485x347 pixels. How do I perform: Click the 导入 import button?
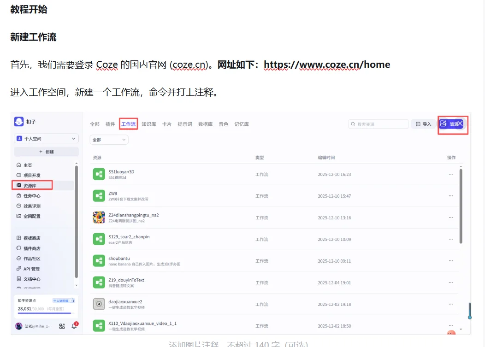(423, 124)
